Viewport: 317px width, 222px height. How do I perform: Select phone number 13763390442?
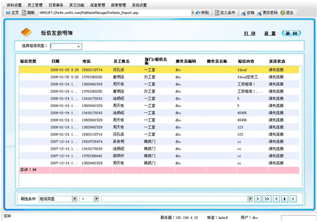[x=92, y=156]
